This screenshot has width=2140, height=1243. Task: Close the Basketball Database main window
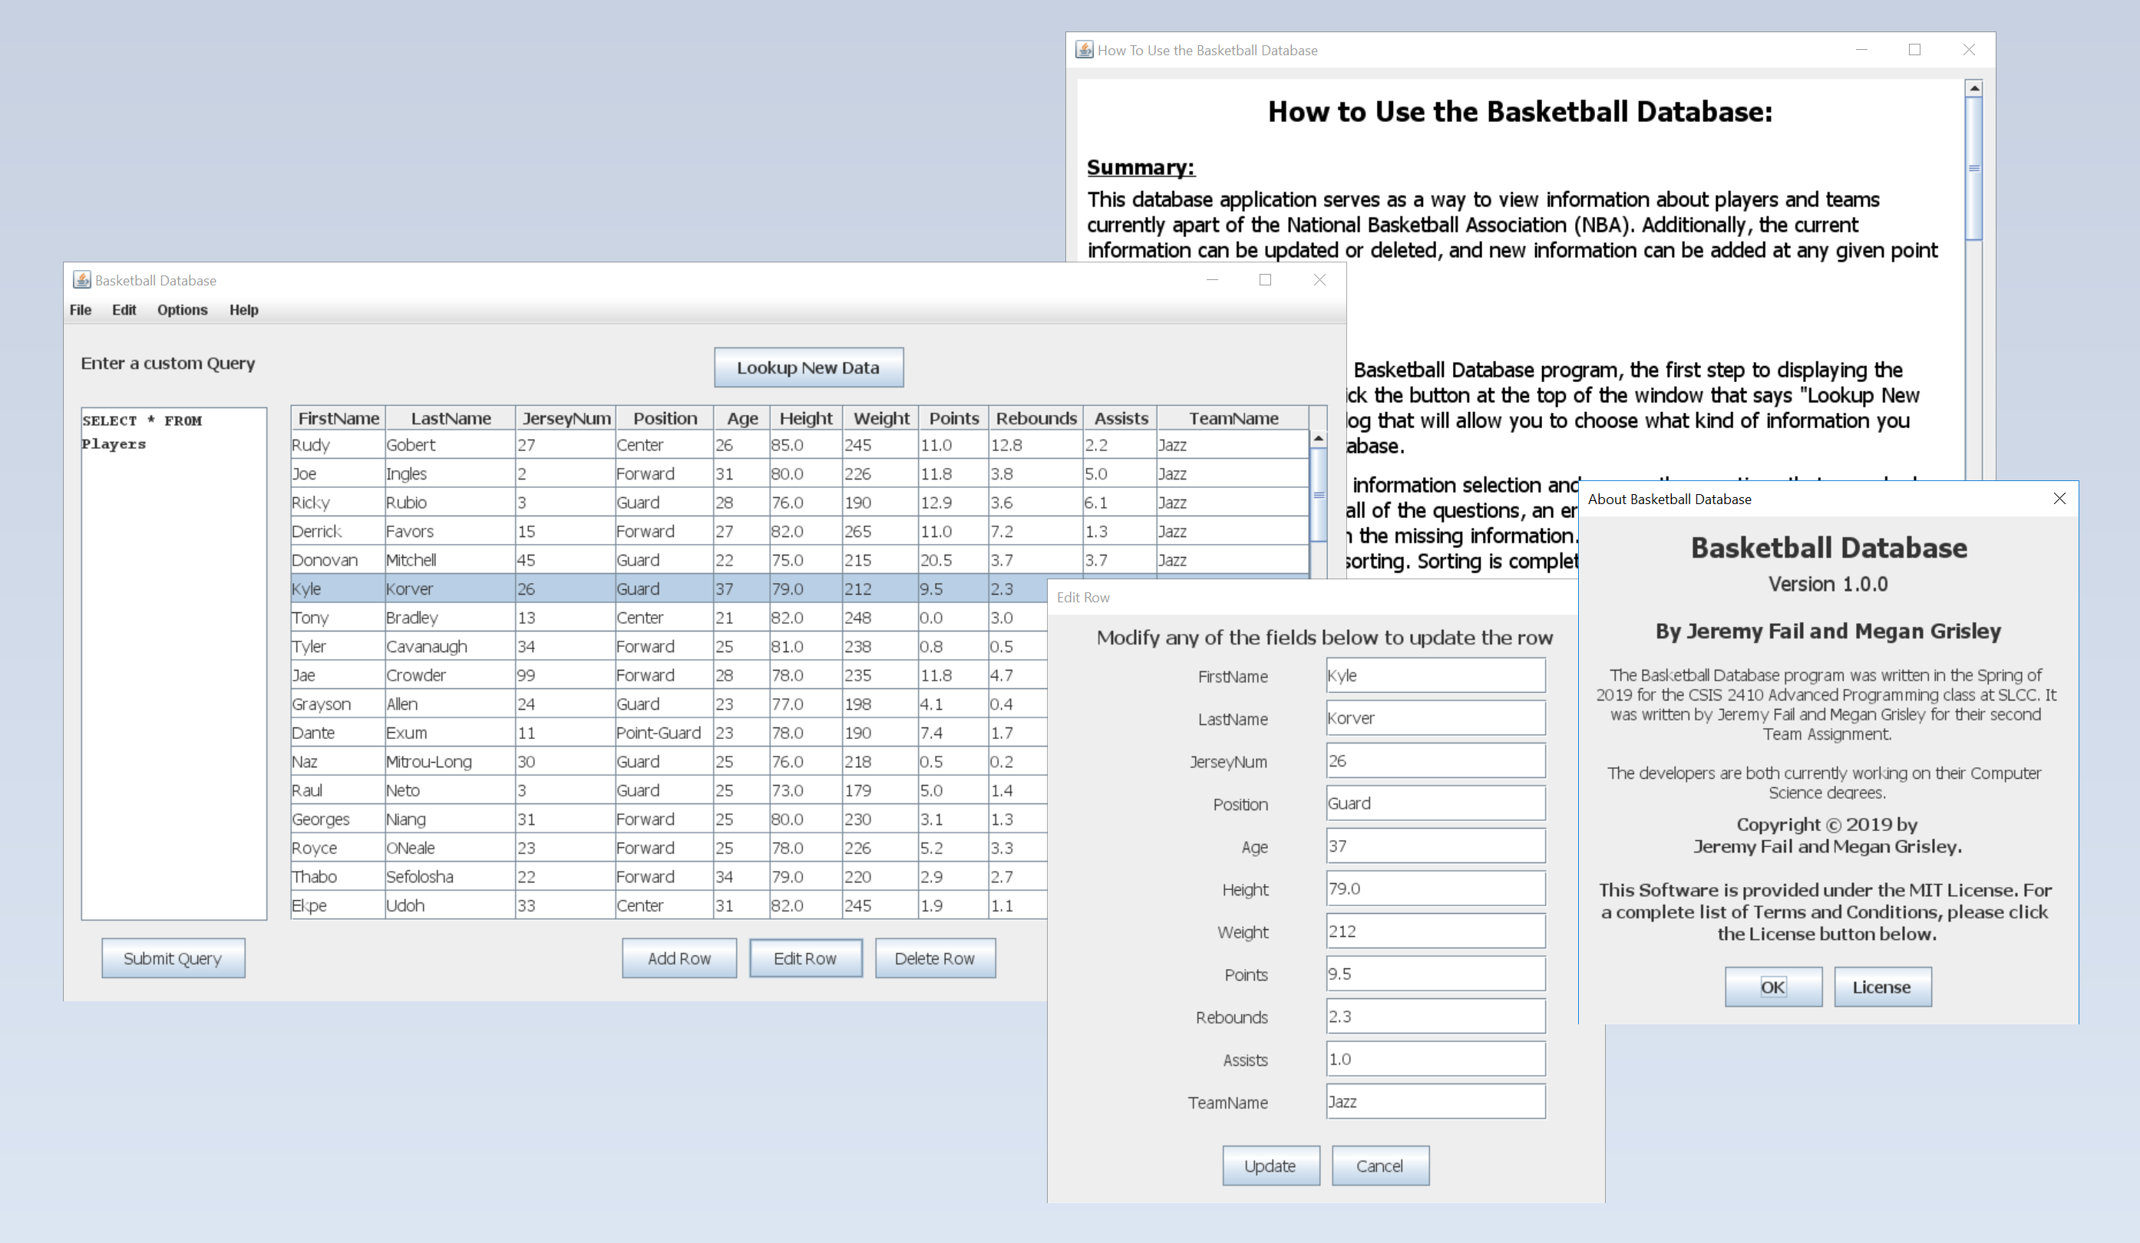[1319, 279]
